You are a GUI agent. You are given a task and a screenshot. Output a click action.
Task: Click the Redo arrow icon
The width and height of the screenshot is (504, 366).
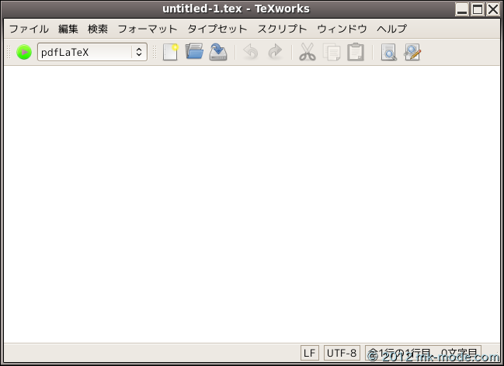275,53
